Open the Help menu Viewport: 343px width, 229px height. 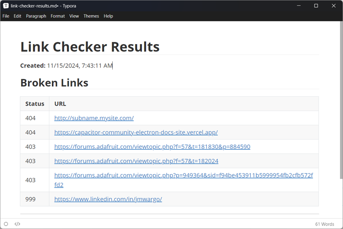pos(108,16)
